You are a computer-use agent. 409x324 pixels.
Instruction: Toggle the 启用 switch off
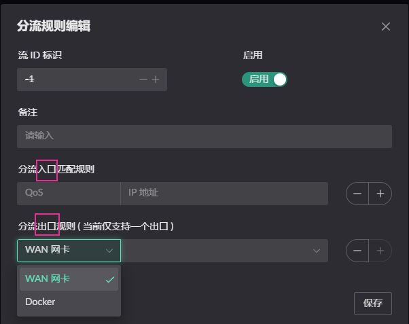(264, 79)
